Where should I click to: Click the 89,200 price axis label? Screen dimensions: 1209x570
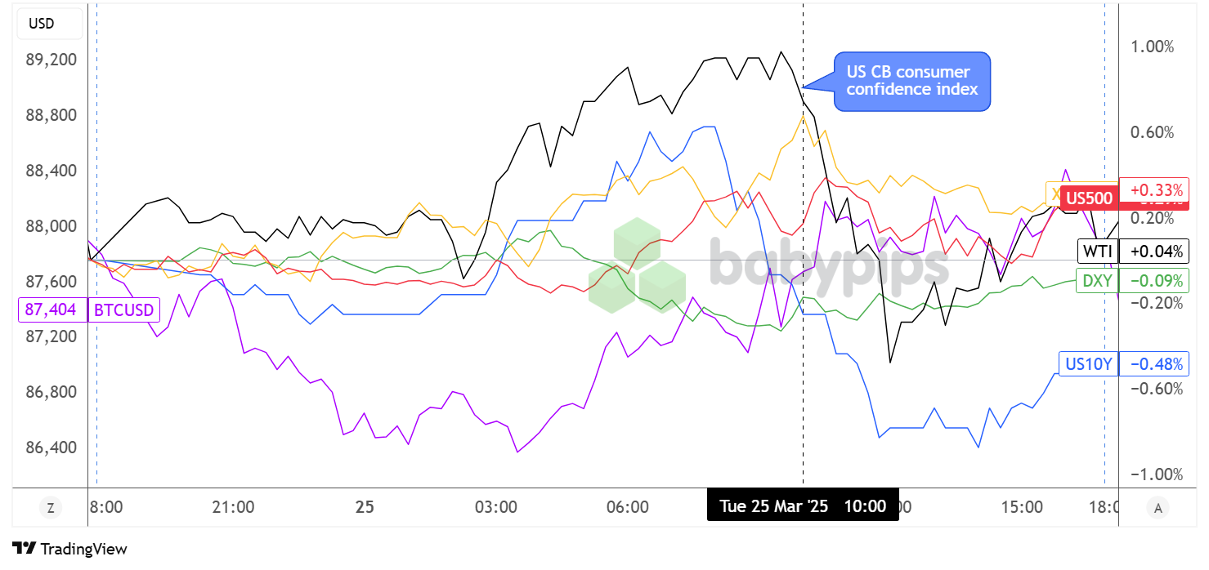click(51, 60)
